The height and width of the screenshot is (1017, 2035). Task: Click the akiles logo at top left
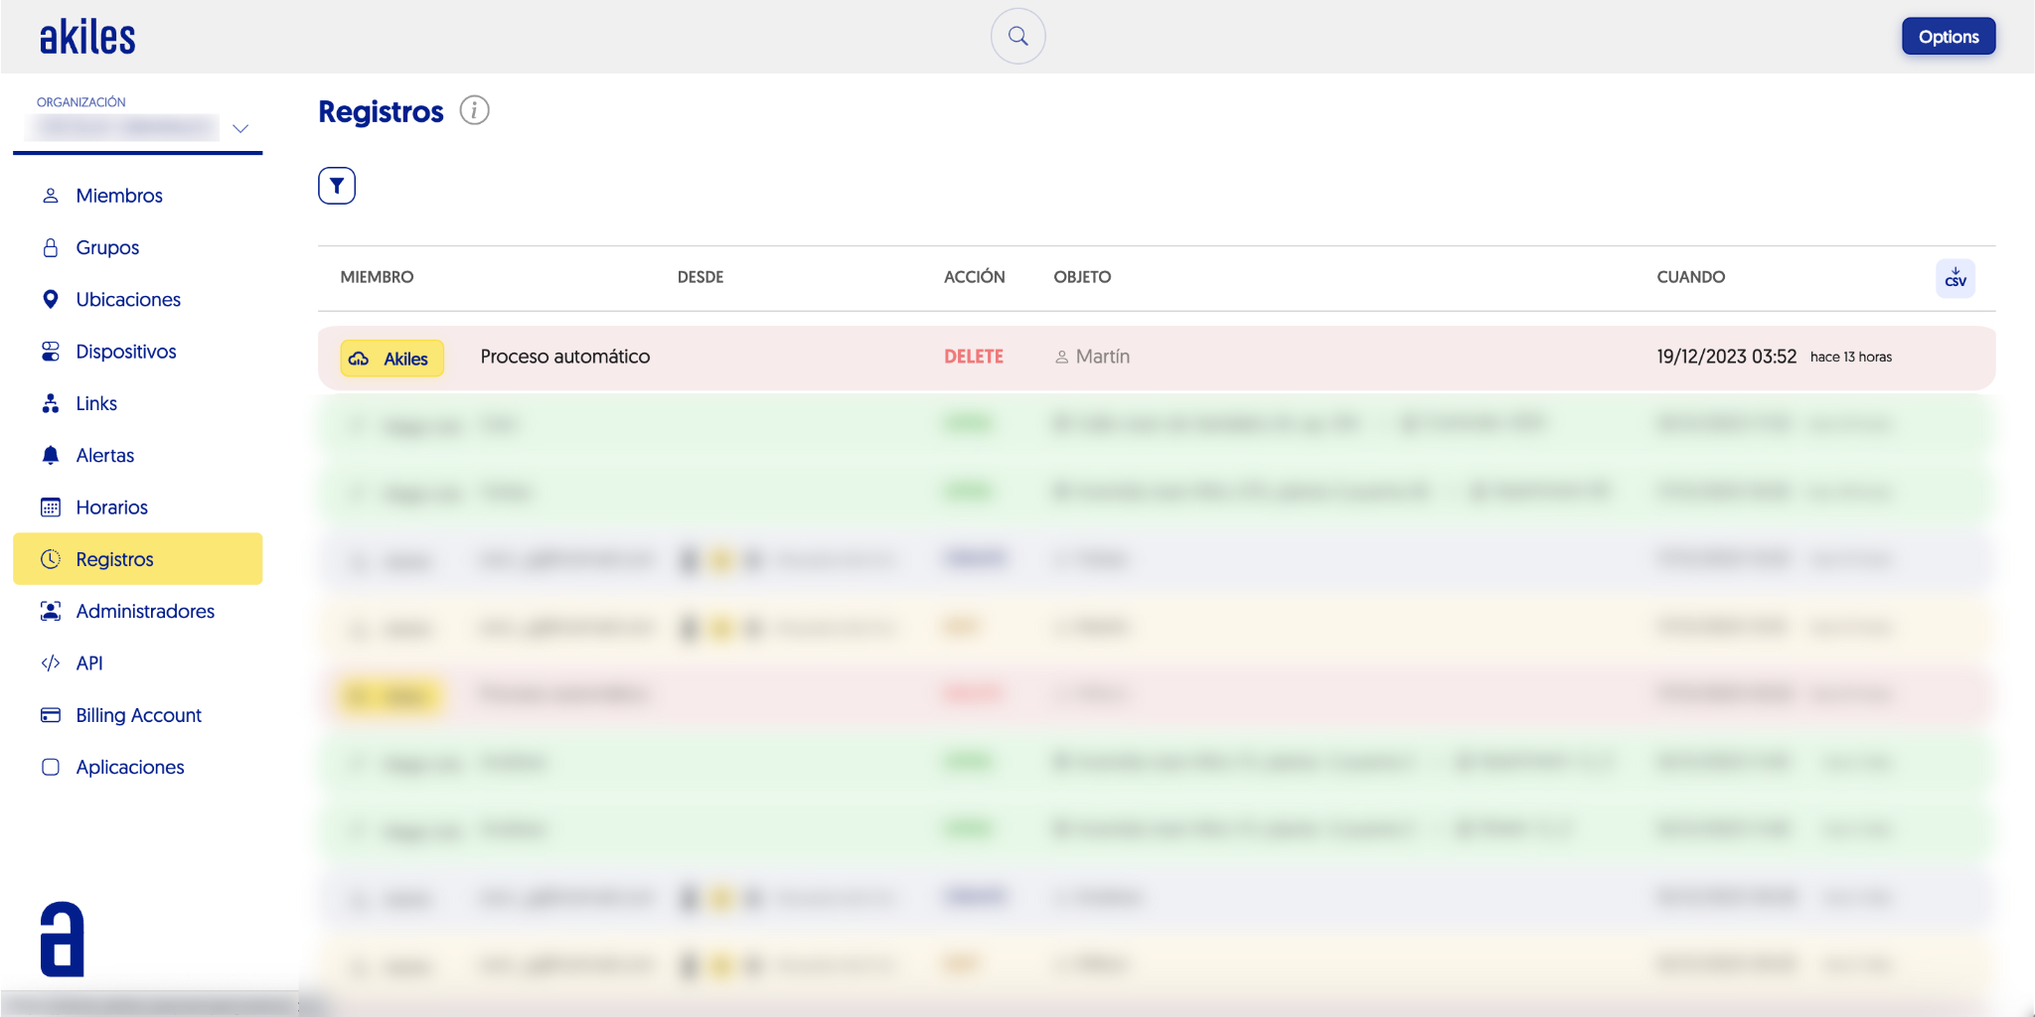click(87, 38)
